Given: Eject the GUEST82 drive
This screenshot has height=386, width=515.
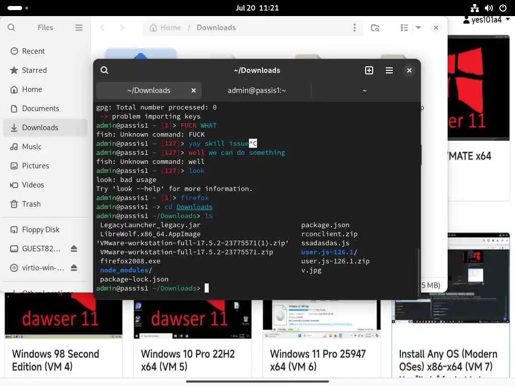Looking at the screenshot, I should tap(74, 249).
